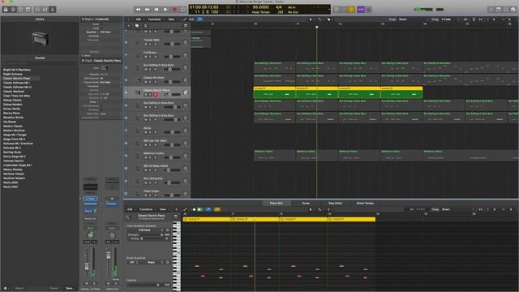Open the Piano Roll Functions menu

(x=146, y=209)
